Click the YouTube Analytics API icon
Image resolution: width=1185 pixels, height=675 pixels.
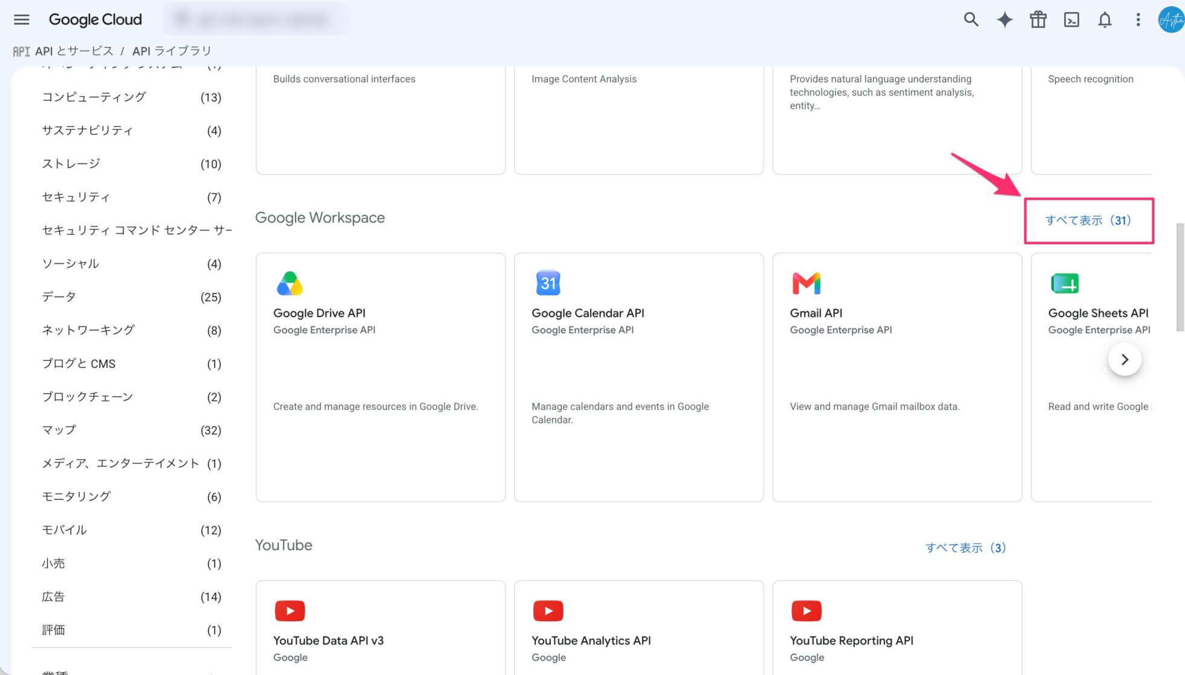point(548,610)
